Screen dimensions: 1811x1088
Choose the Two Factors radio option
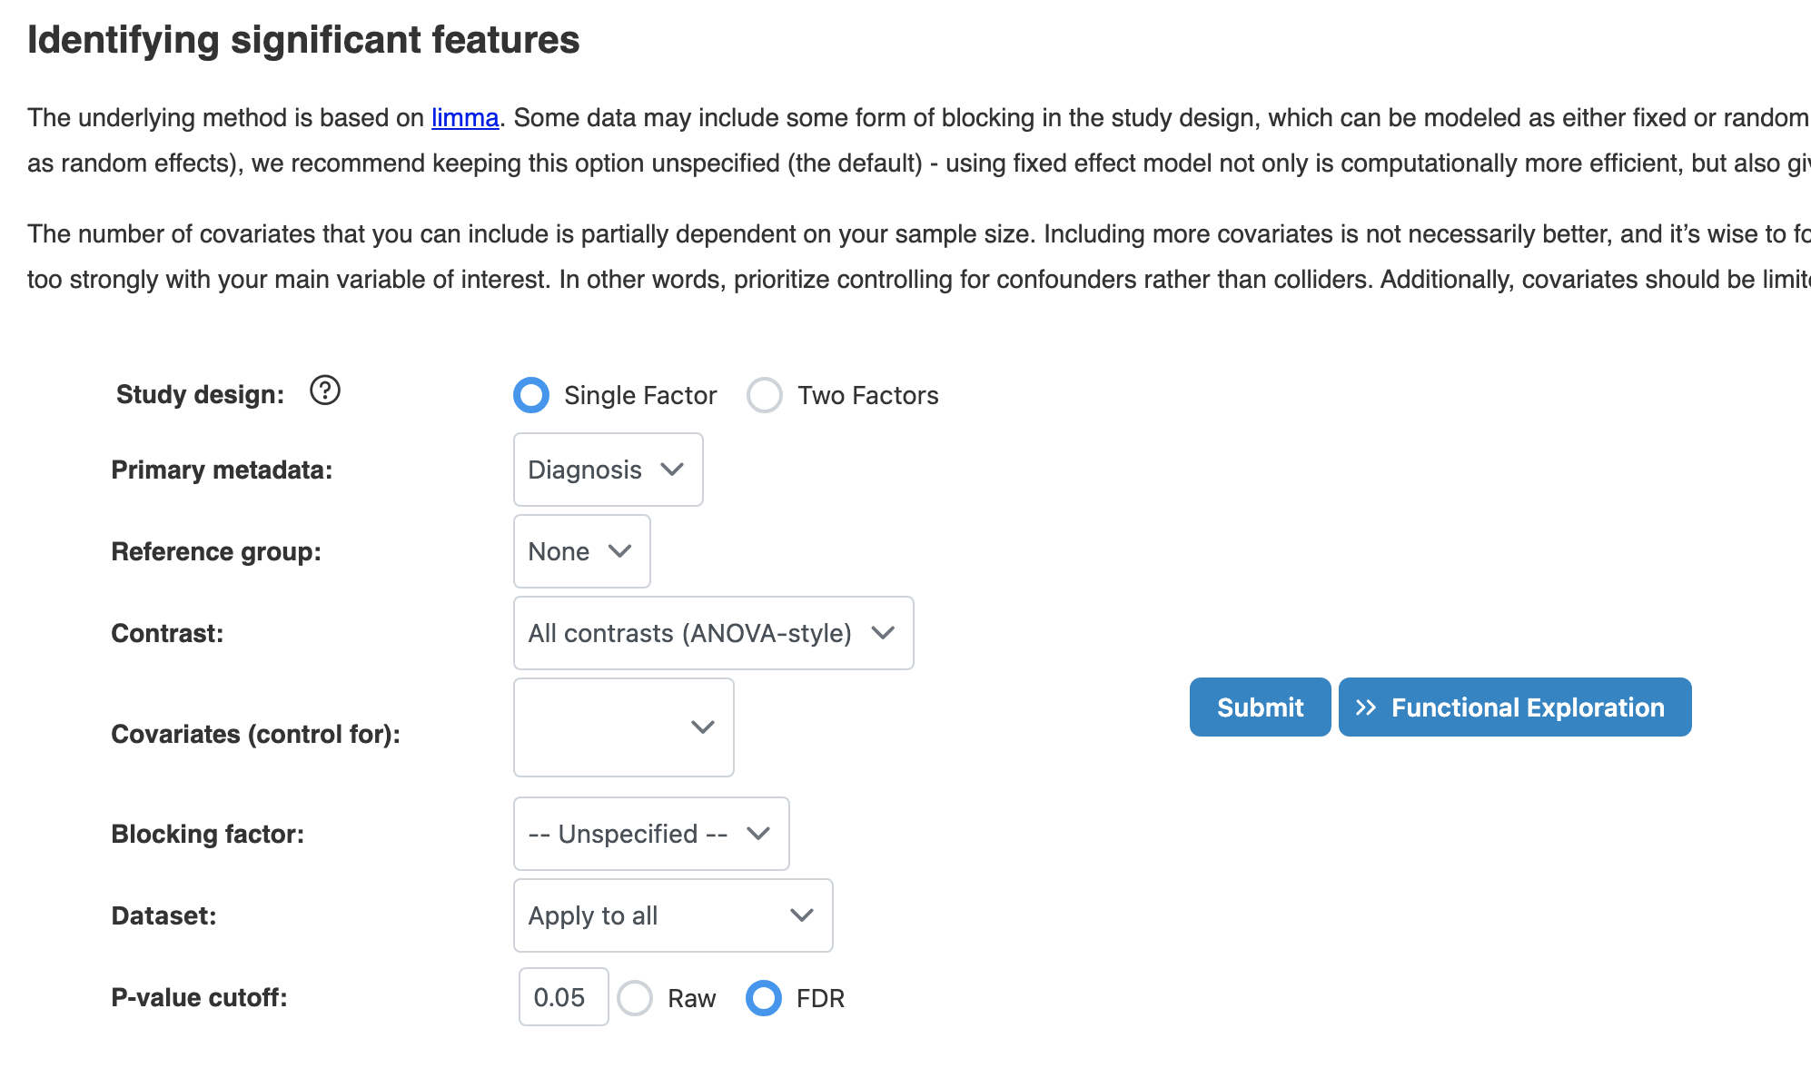765,395
